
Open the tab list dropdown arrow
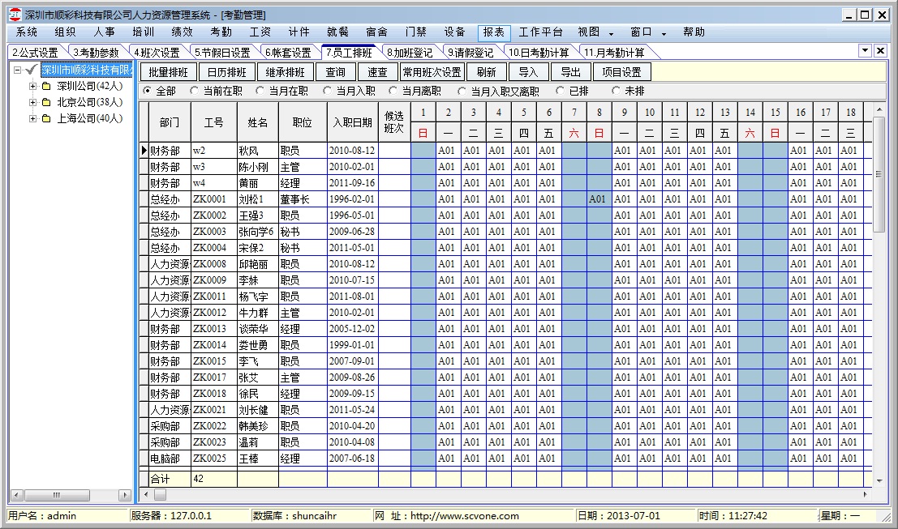click(865, 51)
